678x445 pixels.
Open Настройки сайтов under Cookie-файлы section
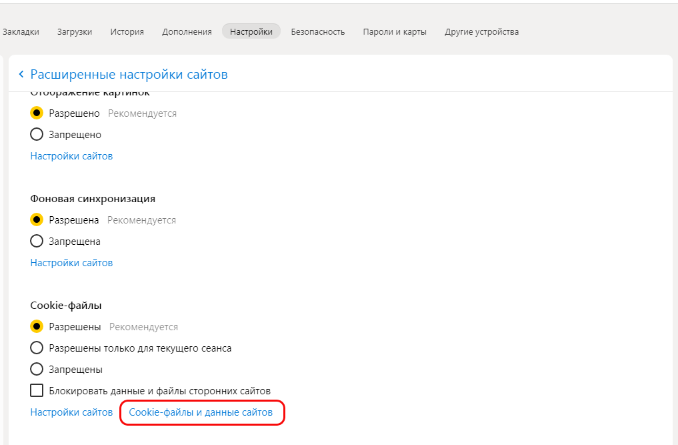71,412
